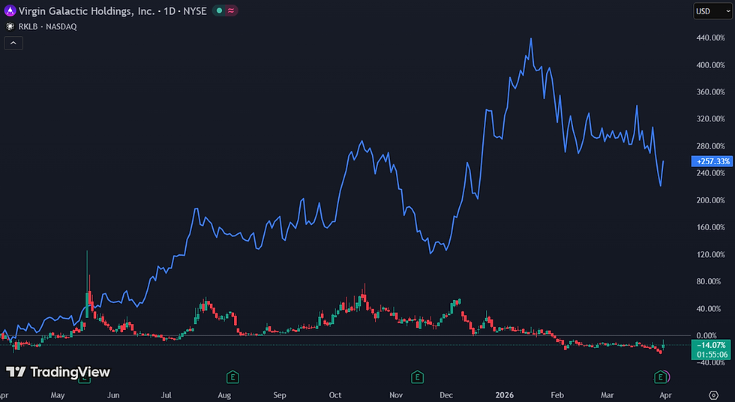This screenshot has width=735, height=402.
Task: Click the RKLB · NASDAQ comparison legend
Action: 47,27
